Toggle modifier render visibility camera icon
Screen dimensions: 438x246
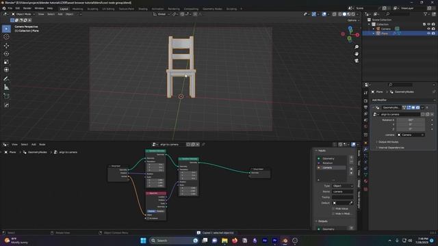coord(418,107)
